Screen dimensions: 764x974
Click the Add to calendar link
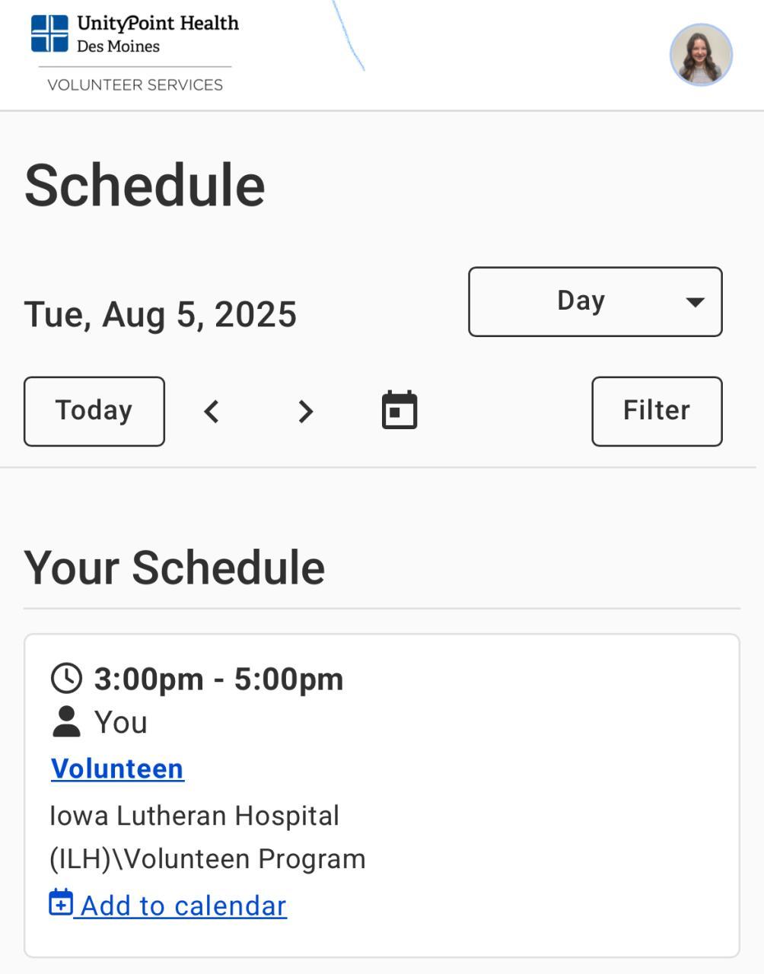click(183, 906)
